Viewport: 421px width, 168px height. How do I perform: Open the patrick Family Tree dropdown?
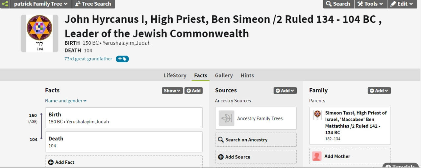click(41, 4)
